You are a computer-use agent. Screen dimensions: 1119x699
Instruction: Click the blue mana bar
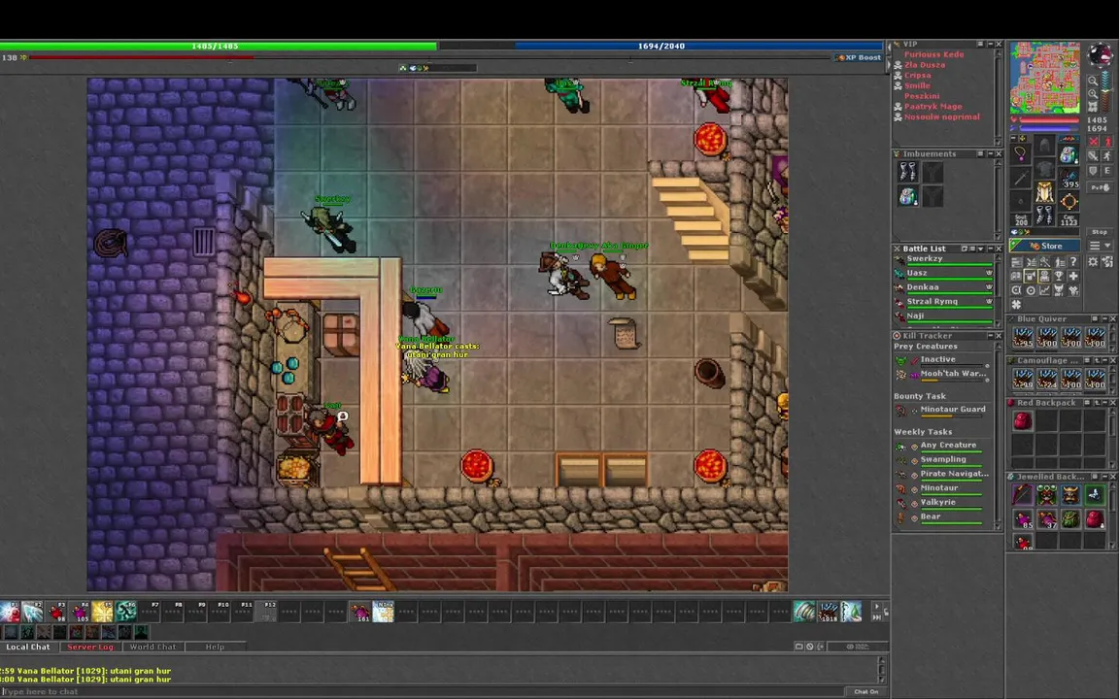(699, 46)
